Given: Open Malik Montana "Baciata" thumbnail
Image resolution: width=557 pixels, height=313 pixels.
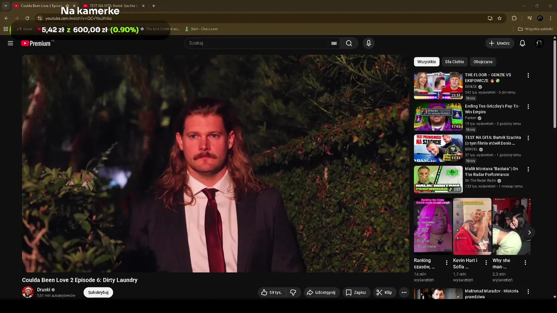Looking at the screenshot, I should point(438,180).
